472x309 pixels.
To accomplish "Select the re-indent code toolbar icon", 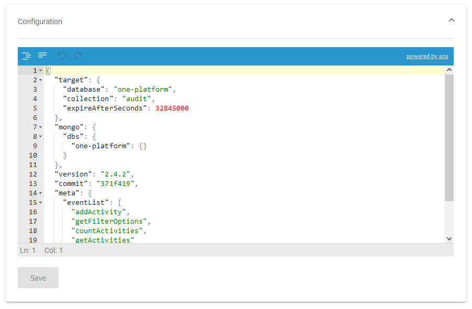I will point(26,56).
